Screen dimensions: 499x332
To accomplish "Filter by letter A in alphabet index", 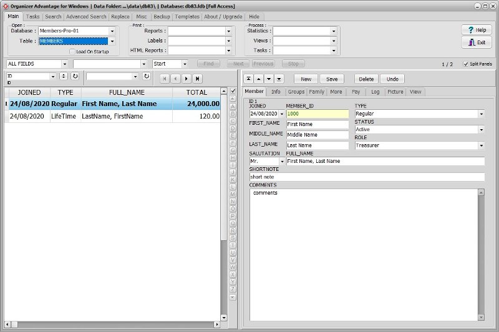I will (x=233, y=107).
